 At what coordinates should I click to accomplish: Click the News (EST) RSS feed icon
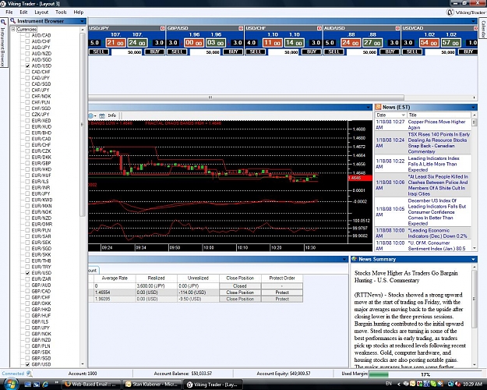click(378, 107)
